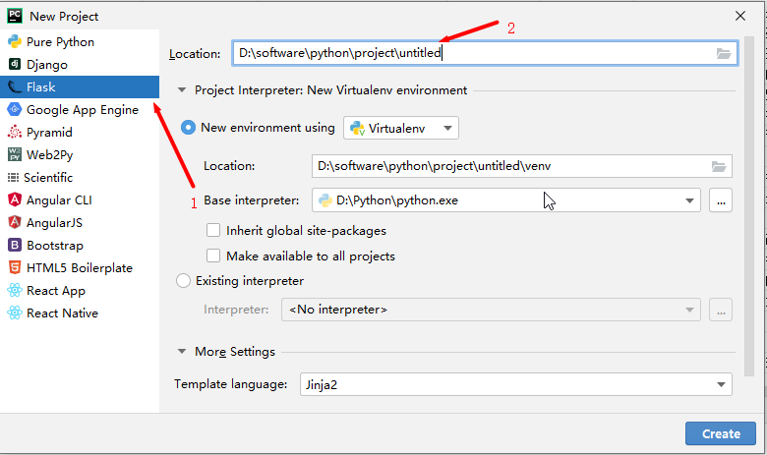
Task: Select the Pure Python project icon
Action: pos(15,41)
